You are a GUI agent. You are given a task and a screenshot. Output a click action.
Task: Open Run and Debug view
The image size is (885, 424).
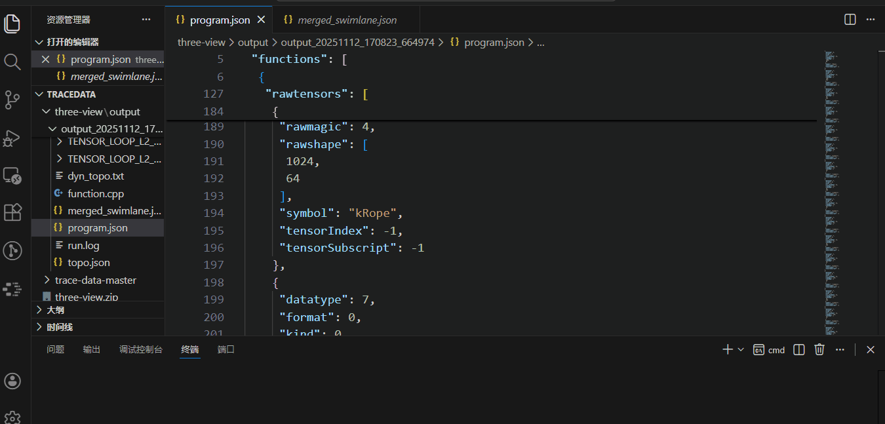(x=12, y=138)
